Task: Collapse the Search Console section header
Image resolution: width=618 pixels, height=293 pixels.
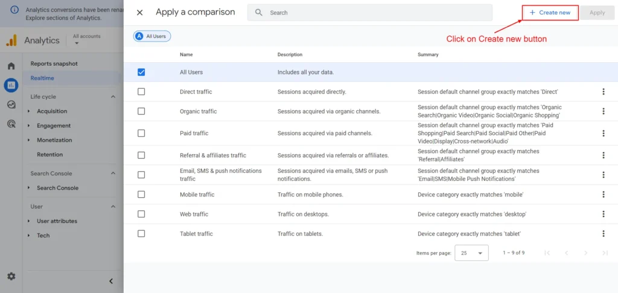Action: [x=113, y=174]
